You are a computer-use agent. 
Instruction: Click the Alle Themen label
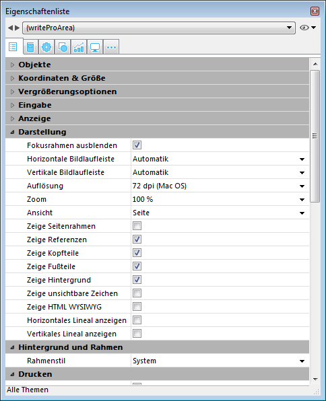[28, 390]
